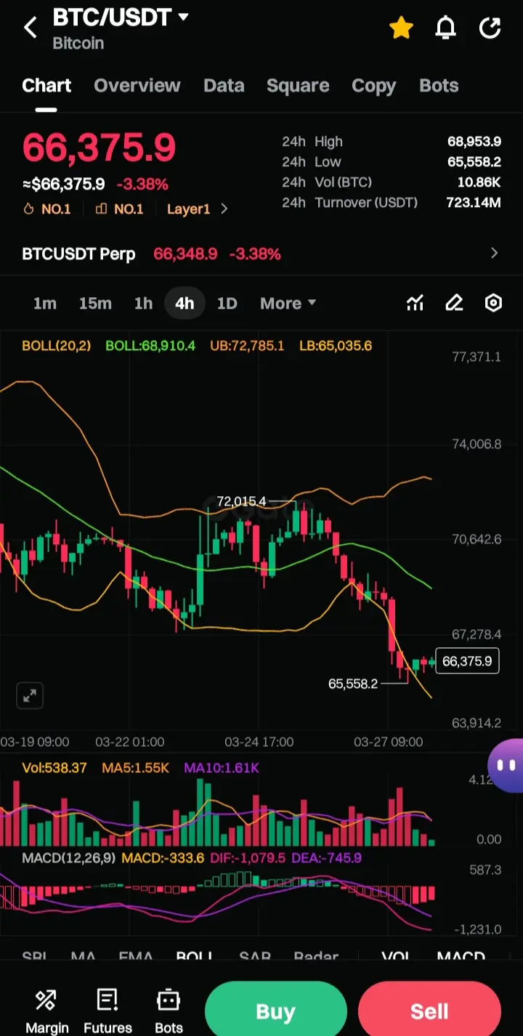Image resolution: width=523 pixels, height=1036 pixels.
Task: Open the BTC/USDT pair dropdown
Action: pos(121,17)
